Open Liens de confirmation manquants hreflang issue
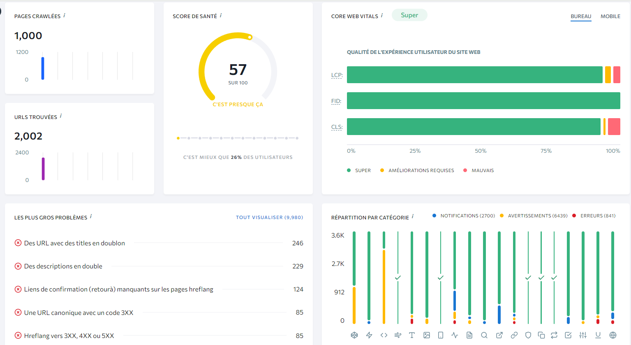The image size is (631, 345). tap(119, 289)
